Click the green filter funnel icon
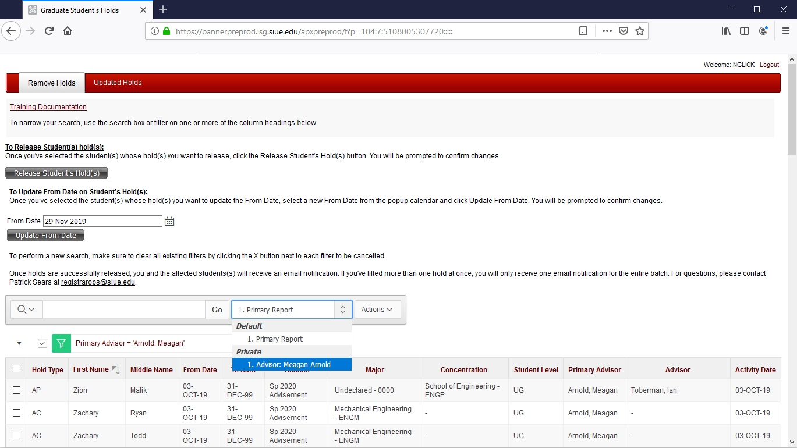 click(x=61, y=343)
